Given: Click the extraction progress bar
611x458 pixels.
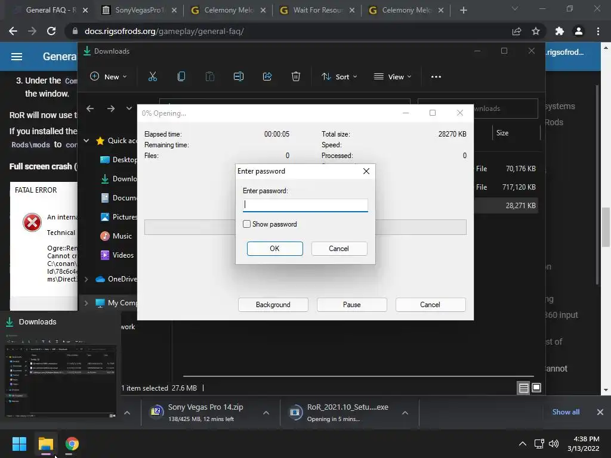Looking at the screenshot, I should click(305, 227).
